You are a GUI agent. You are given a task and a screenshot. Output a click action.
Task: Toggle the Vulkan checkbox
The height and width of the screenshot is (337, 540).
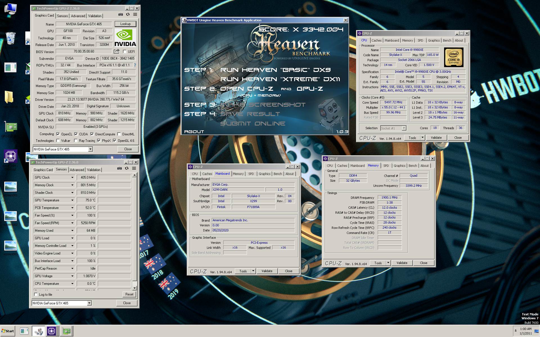coord(58,140)
